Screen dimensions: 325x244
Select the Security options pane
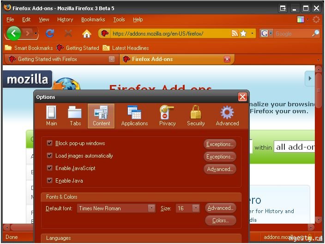tap(196, 116)
